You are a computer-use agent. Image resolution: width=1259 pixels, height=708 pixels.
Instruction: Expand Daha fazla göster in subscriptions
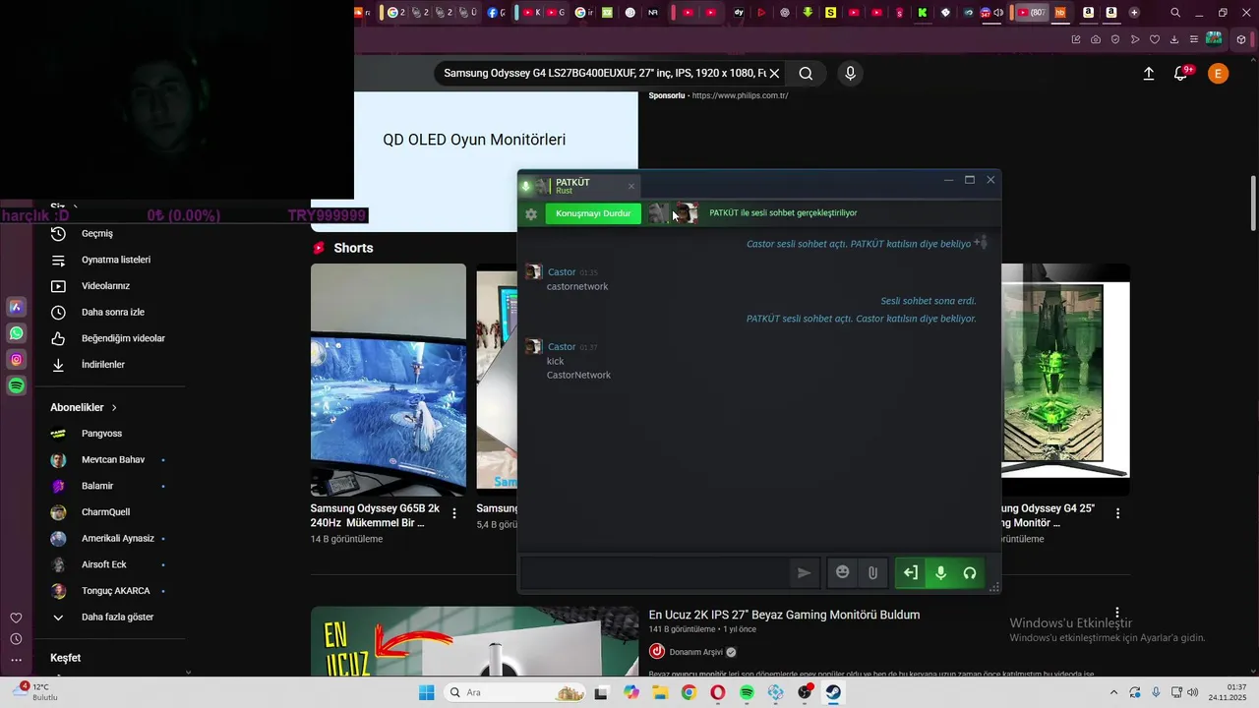point(117,618)
